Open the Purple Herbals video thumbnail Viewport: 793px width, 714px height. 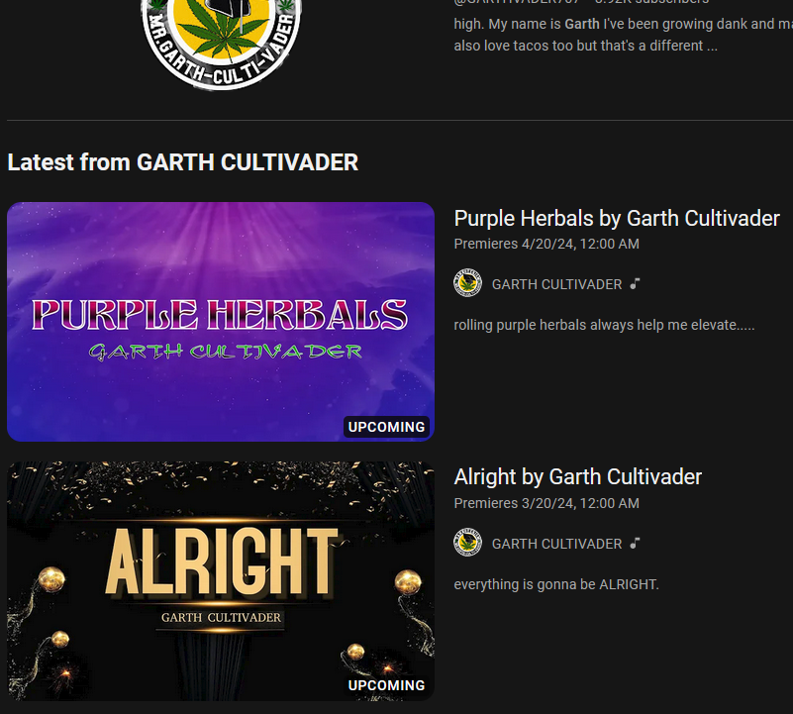[x=221, y=322]
